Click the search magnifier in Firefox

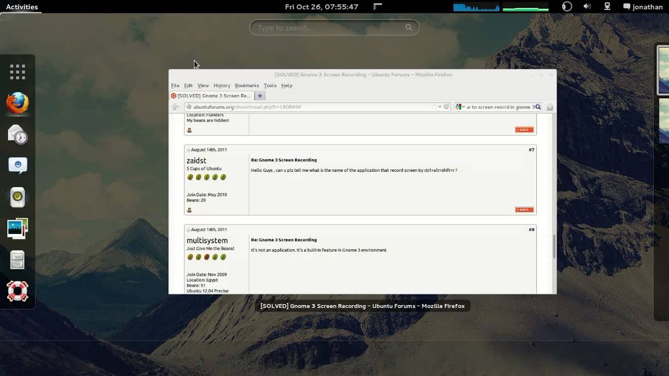538,107
